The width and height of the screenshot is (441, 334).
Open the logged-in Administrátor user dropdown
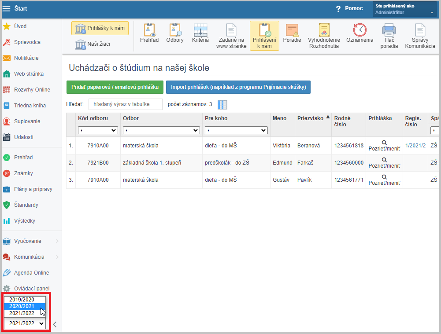pos(405,9)
